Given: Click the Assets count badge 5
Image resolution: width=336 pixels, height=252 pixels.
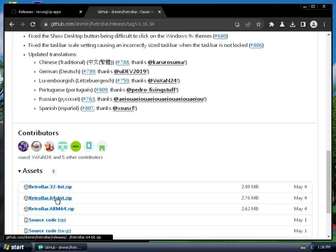Looking at the screenshot, I should point(53,171).
